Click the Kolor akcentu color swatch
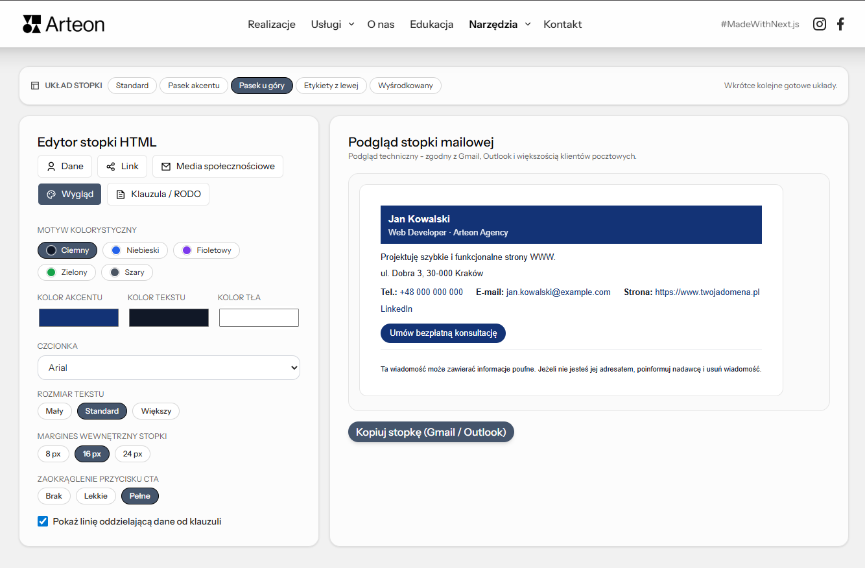This screenshot has width=865, height=568. coord(78,317)
